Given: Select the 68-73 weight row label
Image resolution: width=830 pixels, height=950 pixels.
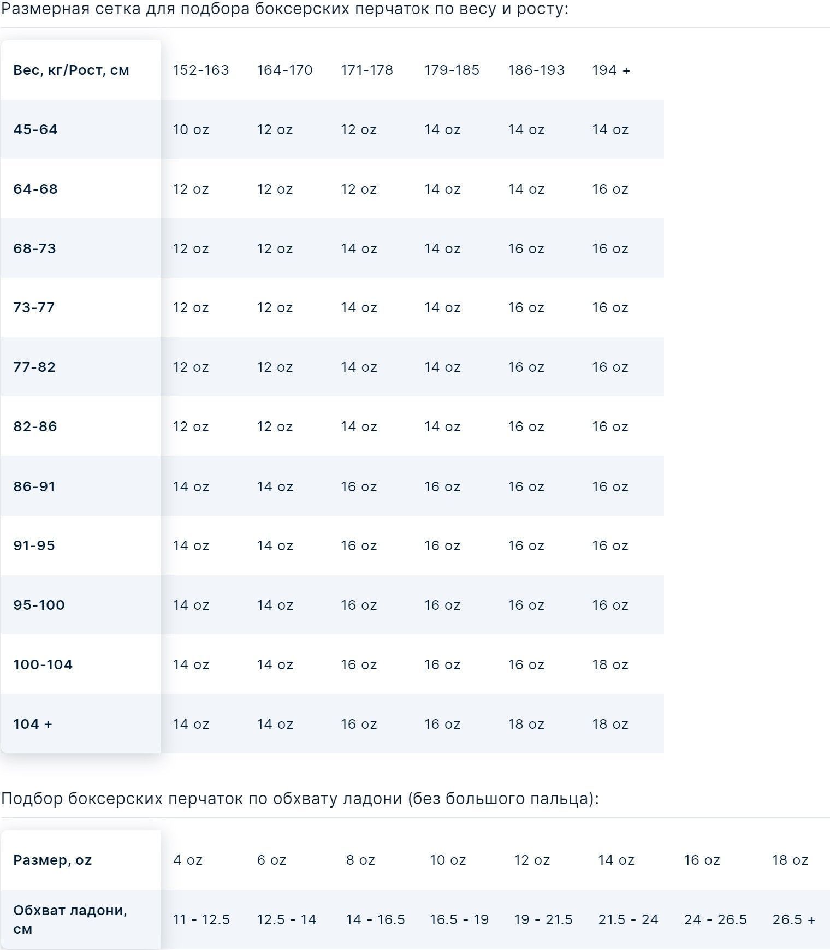Looking at the screenshot, I should (x=34, y=249).
